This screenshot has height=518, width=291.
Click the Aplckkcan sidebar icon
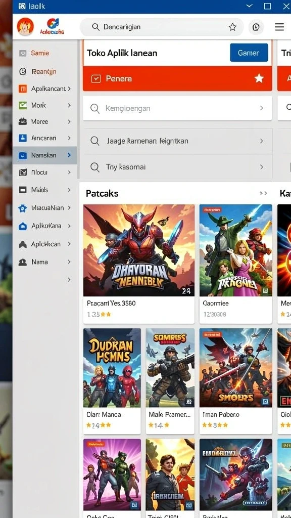pos(23,244)
